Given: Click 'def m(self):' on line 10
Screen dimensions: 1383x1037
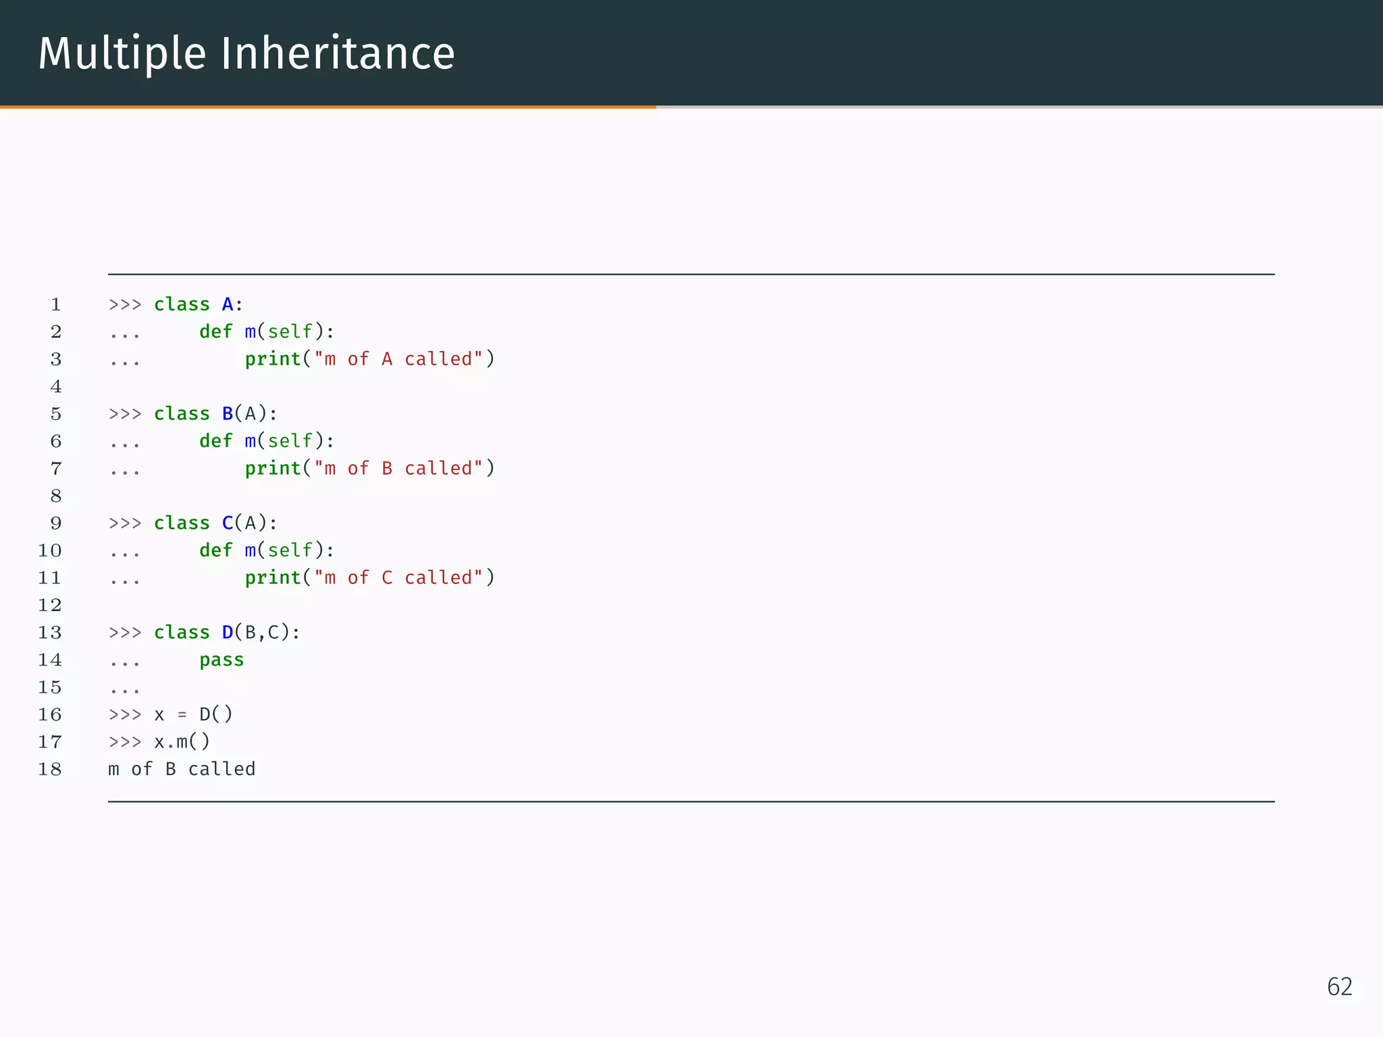Looking at the screenshot, I should click(267, 550).
